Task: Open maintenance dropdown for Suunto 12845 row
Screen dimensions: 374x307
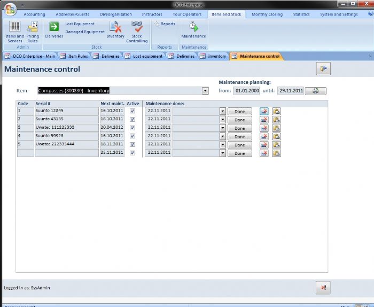Action: [x=223, y=111]
